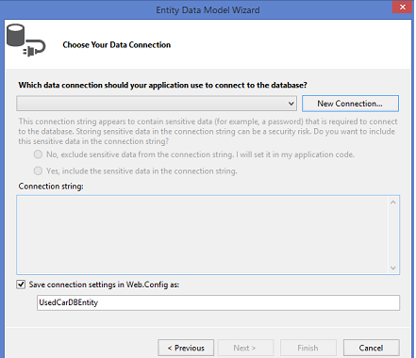Click the Connection string label

click(x=51, y=187)
